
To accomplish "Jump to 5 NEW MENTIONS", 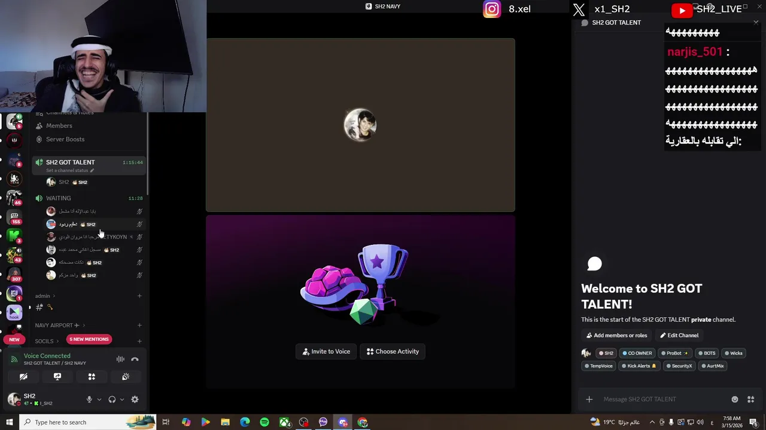I will pos(89,339).
